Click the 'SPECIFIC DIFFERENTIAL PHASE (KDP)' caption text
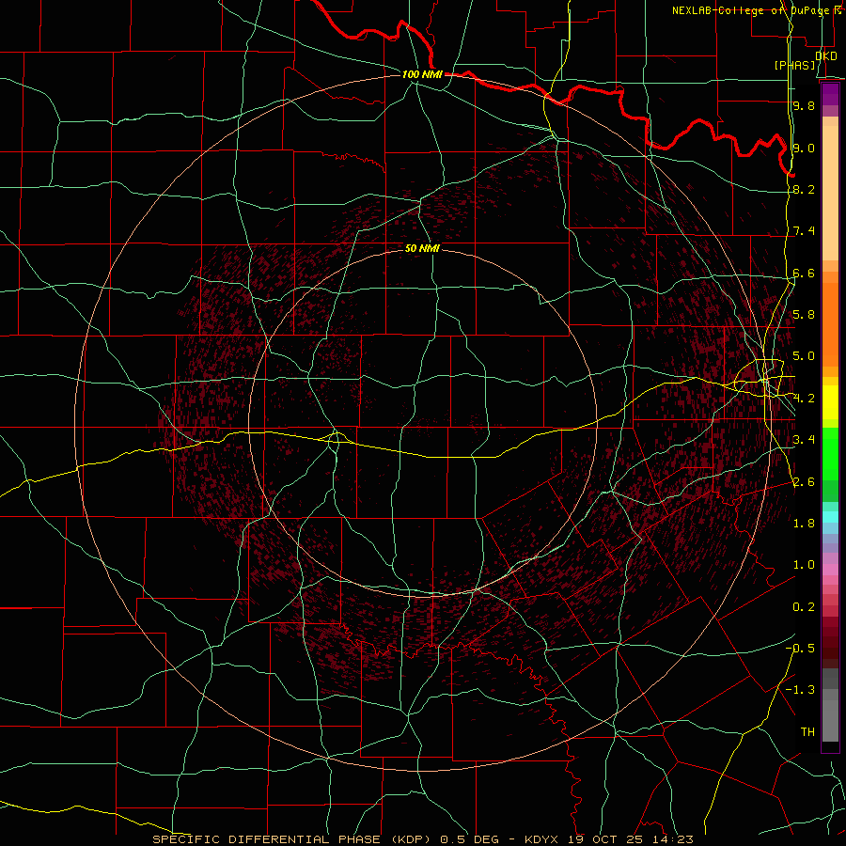This screenshot has height=846, width=846. (291, 839)
